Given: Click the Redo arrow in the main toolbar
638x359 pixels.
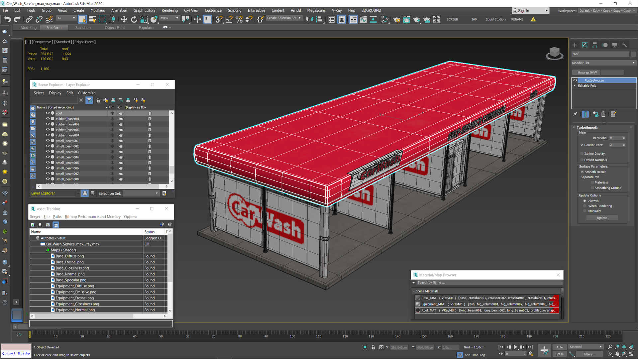Looking at the screenshot, I should click(x=17, y=19).
